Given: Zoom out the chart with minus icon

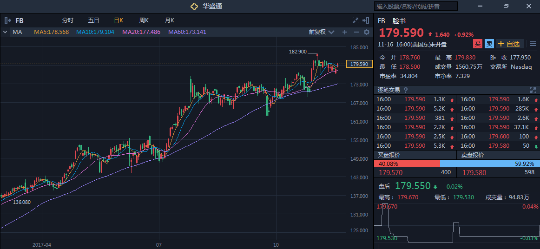Looking at the screenshot, I should point(356,32).
